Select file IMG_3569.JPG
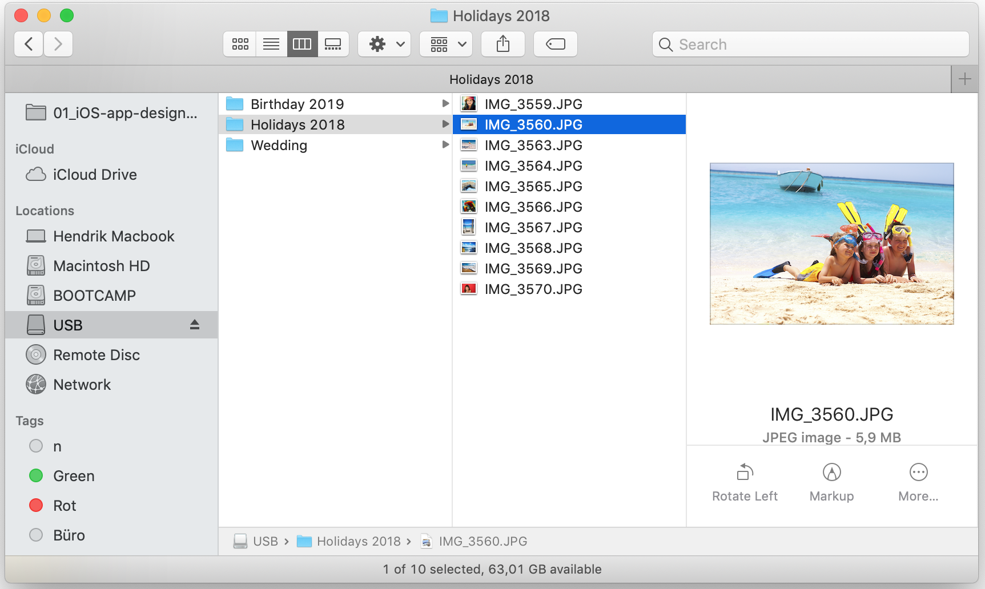The height and width of the screenshot is (589, 985). (569, 268)
